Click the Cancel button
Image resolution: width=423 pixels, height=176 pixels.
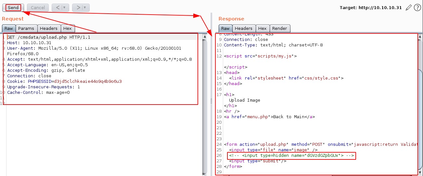(38, 7)
